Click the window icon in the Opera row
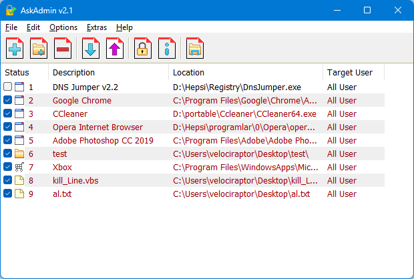This screenshot has width=414, height=279. point(19,127)
